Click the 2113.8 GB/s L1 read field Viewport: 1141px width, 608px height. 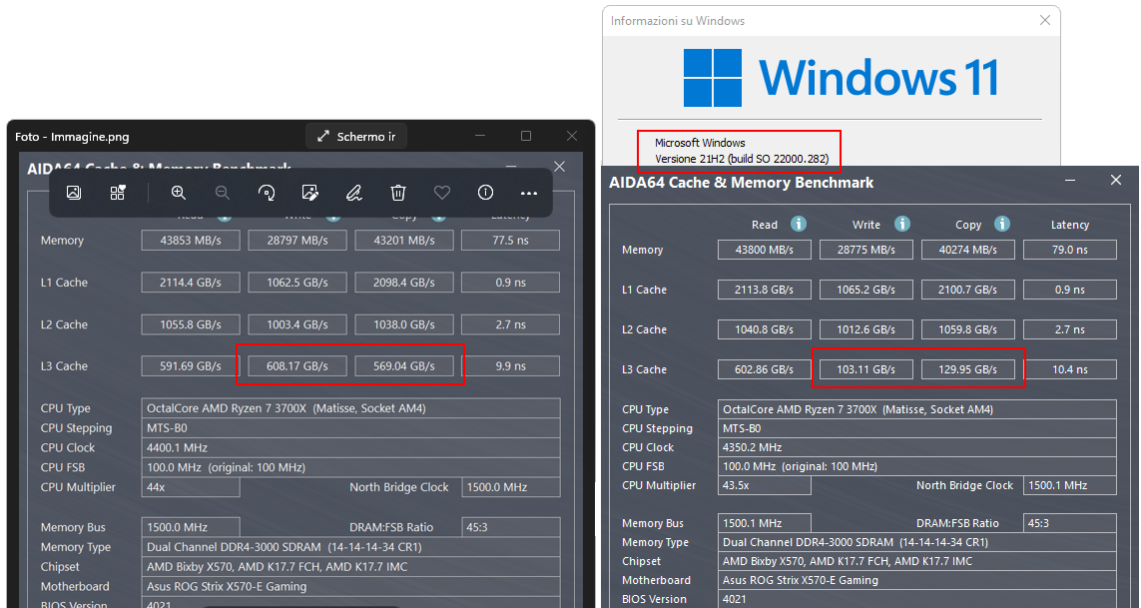pyautogui.click(x=764, y=290)
